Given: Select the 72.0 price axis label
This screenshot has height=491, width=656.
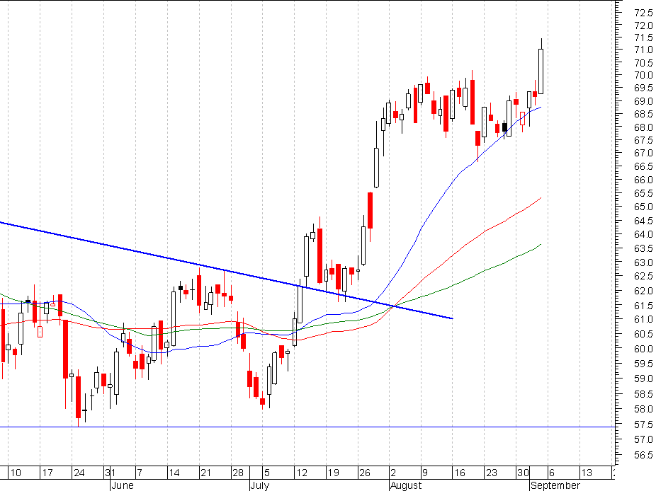Looking at the screenshot, I should coord(643,25).
